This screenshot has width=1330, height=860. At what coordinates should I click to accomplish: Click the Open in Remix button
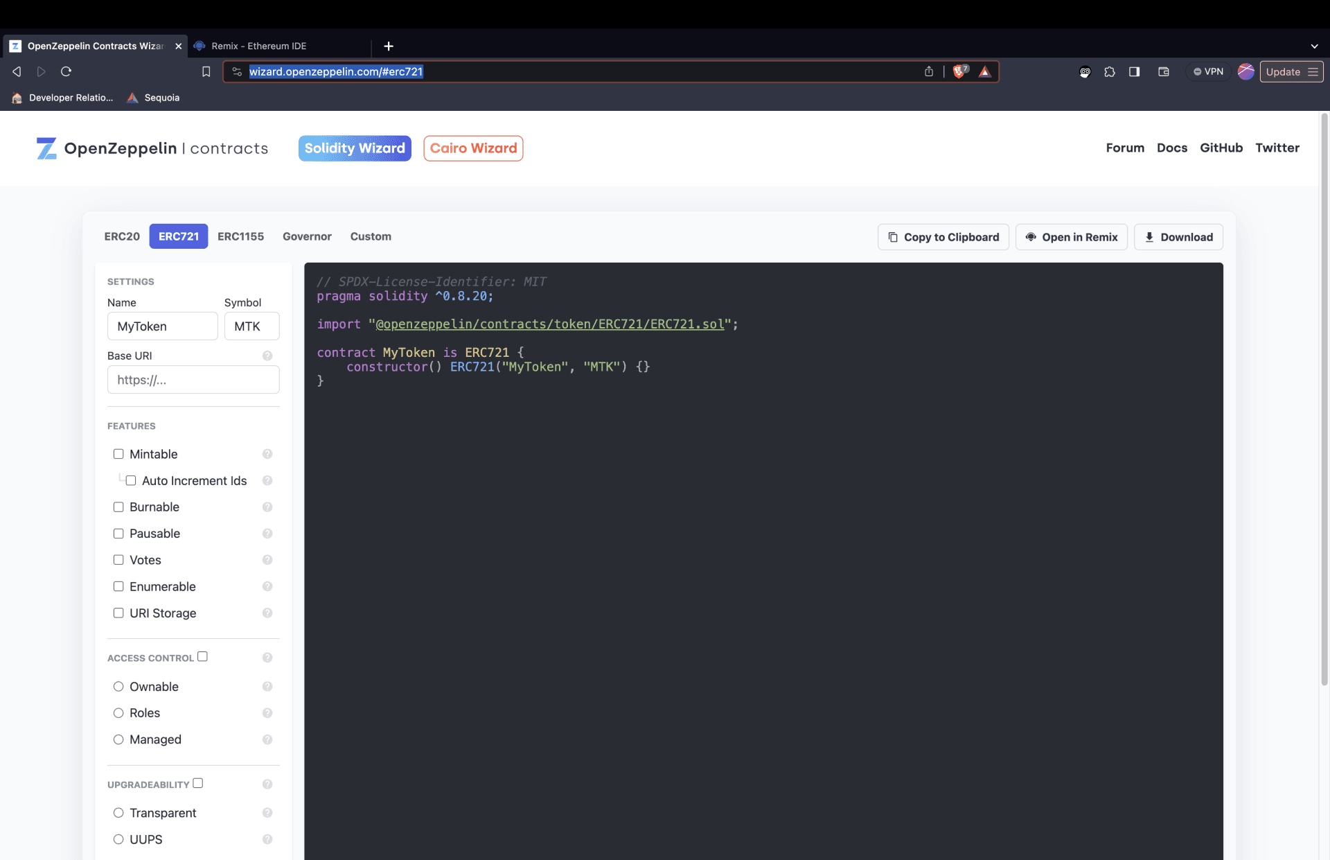[x=1071, y=237]
